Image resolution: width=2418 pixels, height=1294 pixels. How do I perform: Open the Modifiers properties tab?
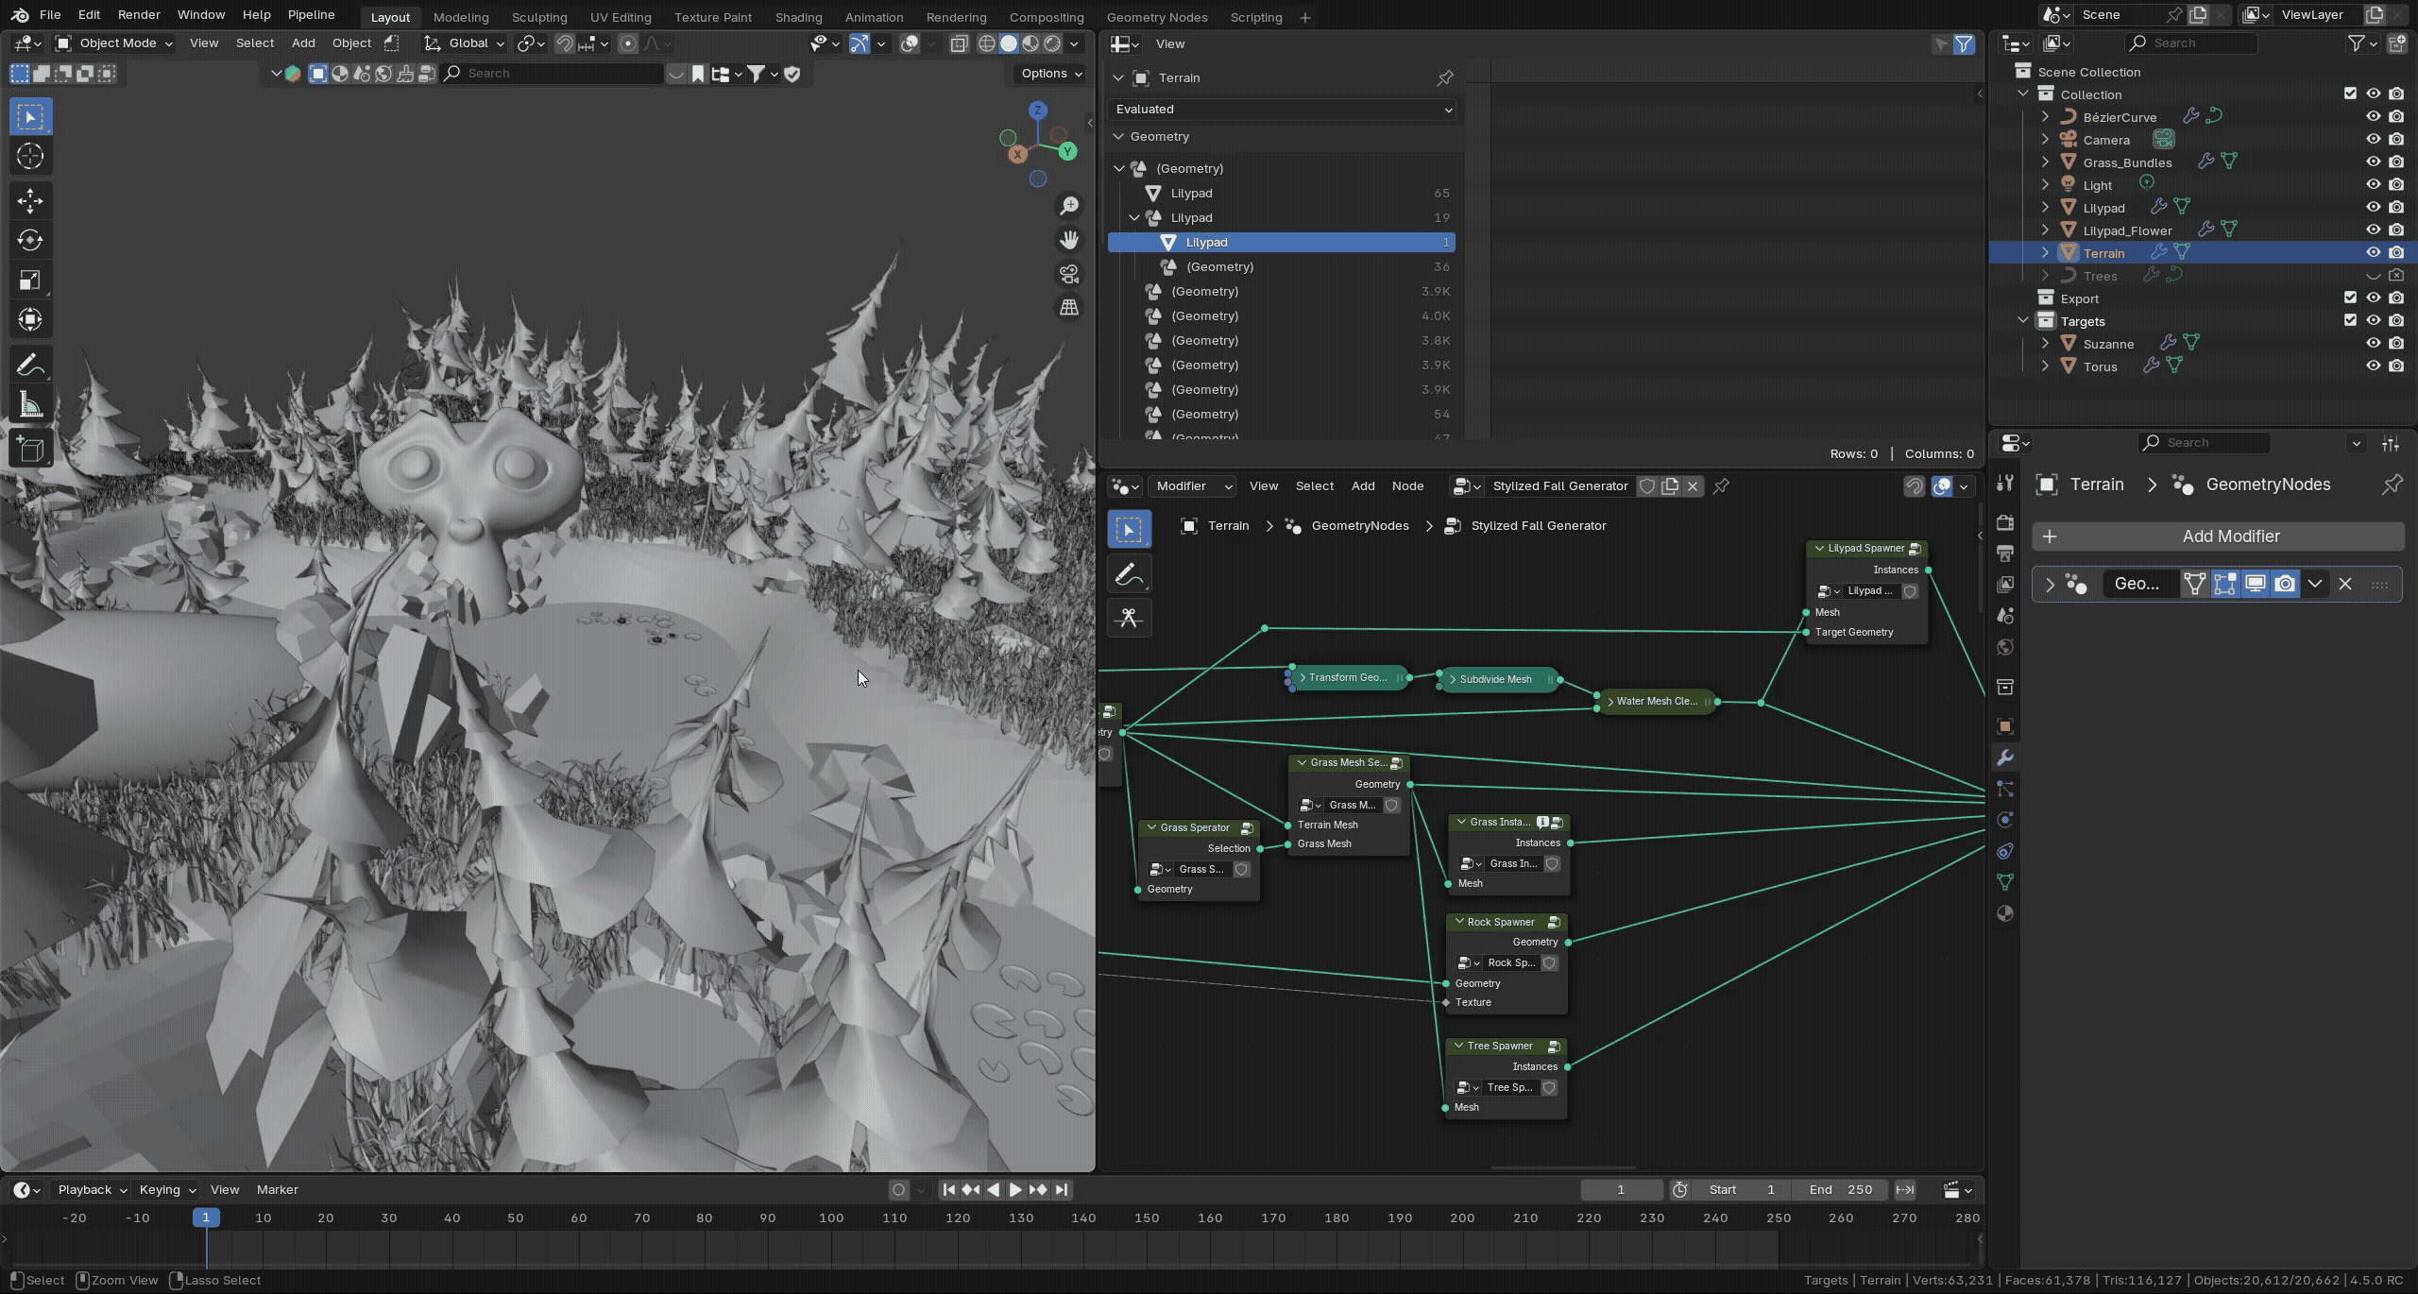point(2005,758)
